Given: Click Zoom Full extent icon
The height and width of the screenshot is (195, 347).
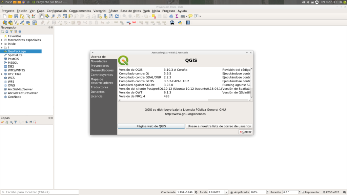Looking at the screenshot, I should click(x=65, y=16).
